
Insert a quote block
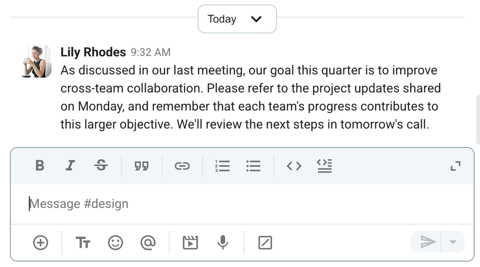click(x=142, y=166)
